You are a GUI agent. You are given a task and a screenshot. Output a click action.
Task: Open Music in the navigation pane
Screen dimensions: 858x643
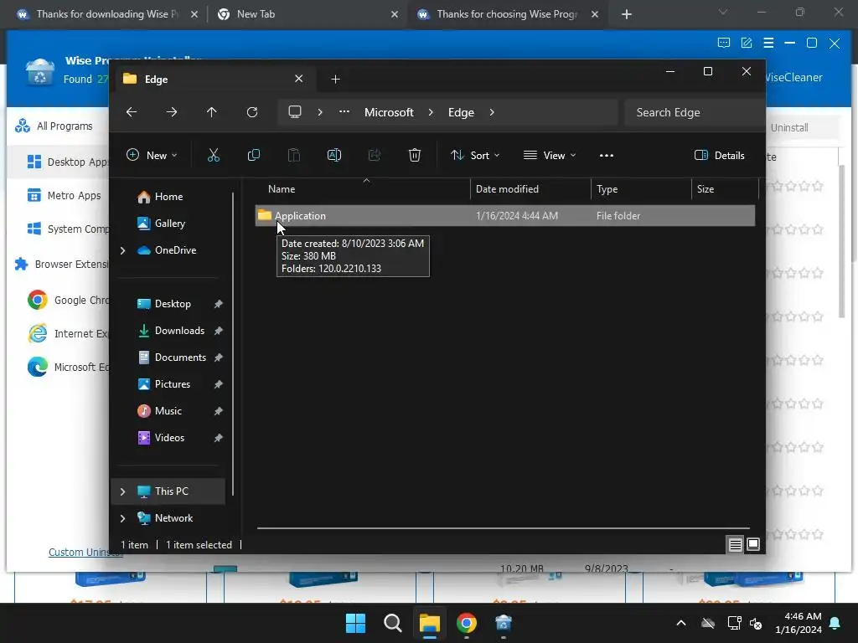click(x=168, y=411)
